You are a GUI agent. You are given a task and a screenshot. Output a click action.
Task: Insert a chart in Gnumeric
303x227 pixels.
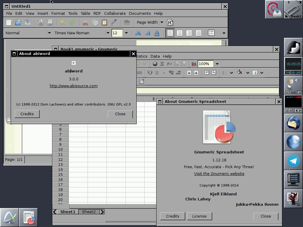click(194, 64)
